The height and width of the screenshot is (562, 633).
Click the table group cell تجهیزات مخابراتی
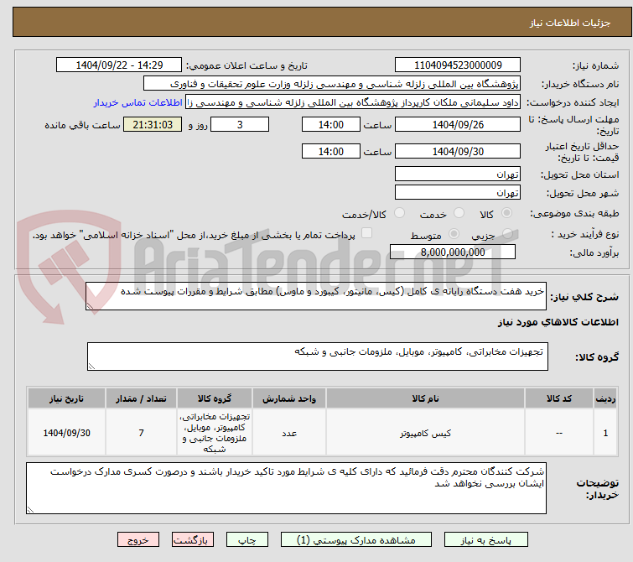point(215,433)
